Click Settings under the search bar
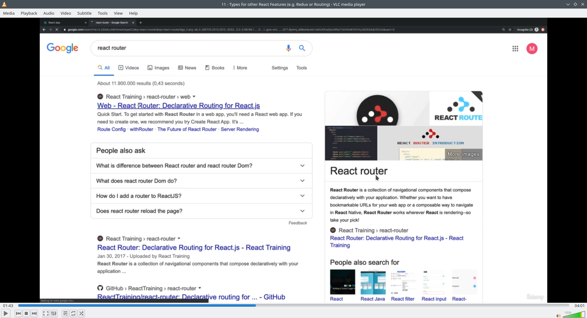Viewport: 587px width, 318px height. tap(280, 68)
